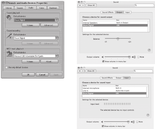
Task: Open the MIDI music playback device dropdown
Action: point(57,56)
